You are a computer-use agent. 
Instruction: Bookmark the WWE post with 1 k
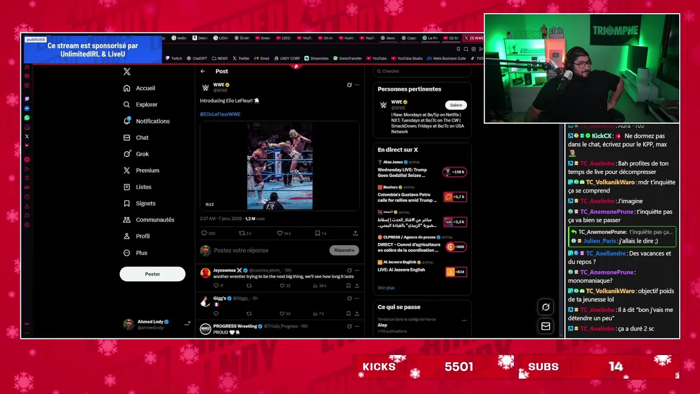(x=320, y=233)
